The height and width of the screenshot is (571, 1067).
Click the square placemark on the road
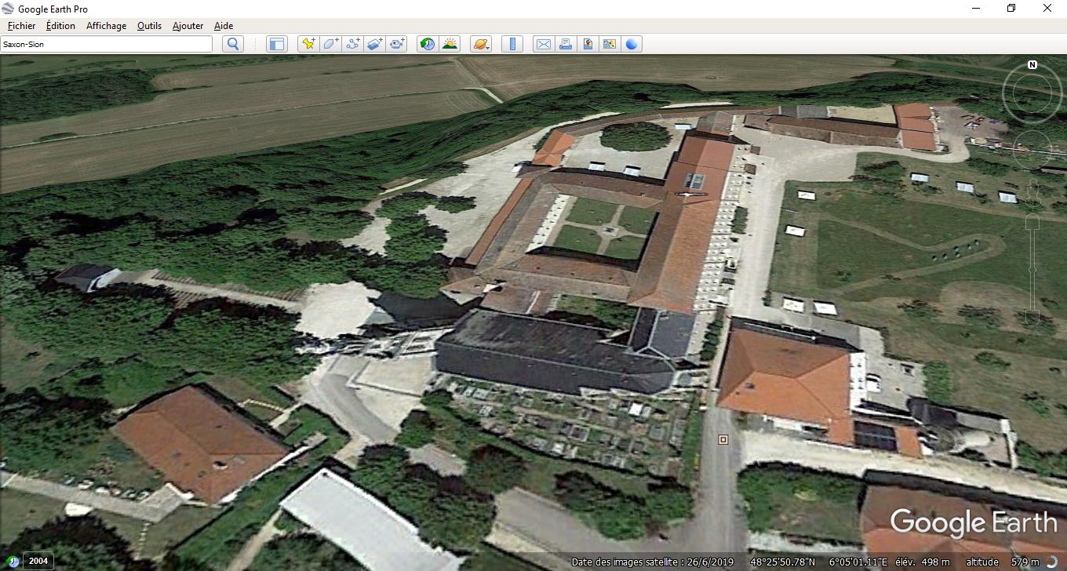point(723,440)
